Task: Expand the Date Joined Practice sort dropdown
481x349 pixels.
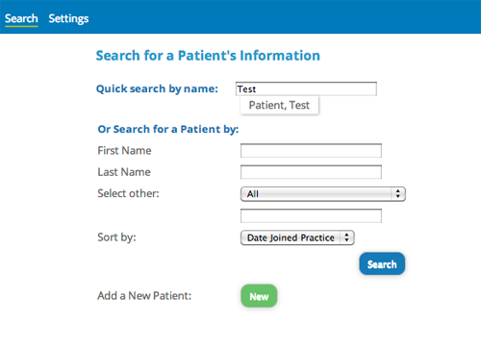Action: [x=297, y=237]
